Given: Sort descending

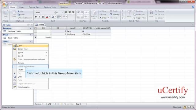Looking at the screenshot, I should click(123, 14).
